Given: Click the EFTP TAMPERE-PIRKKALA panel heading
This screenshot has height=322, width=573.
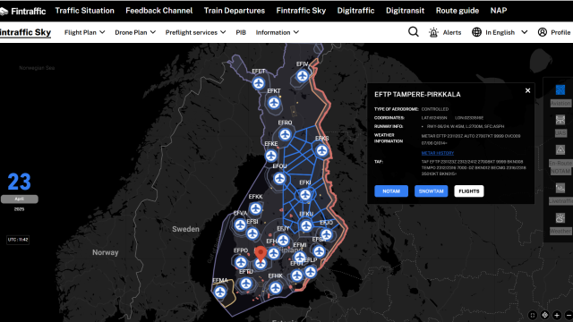Looking at the screenshot, I should [417, 95].
